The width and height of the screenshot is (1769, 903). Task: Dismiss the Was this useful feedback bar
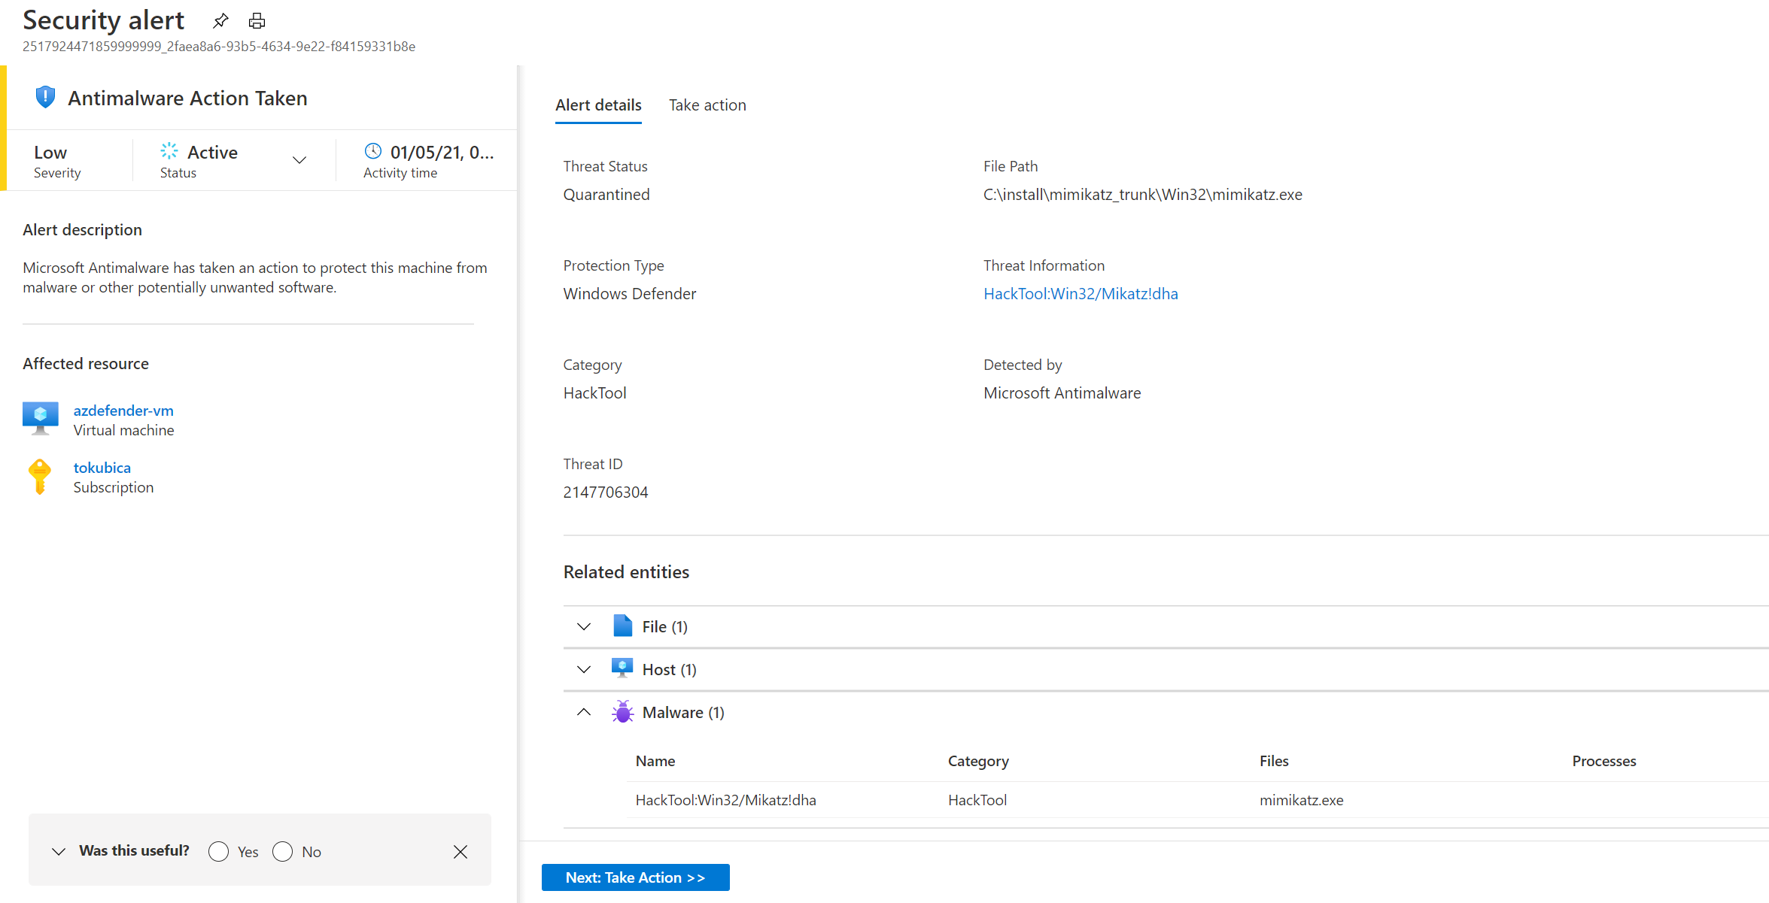(460, 851)
